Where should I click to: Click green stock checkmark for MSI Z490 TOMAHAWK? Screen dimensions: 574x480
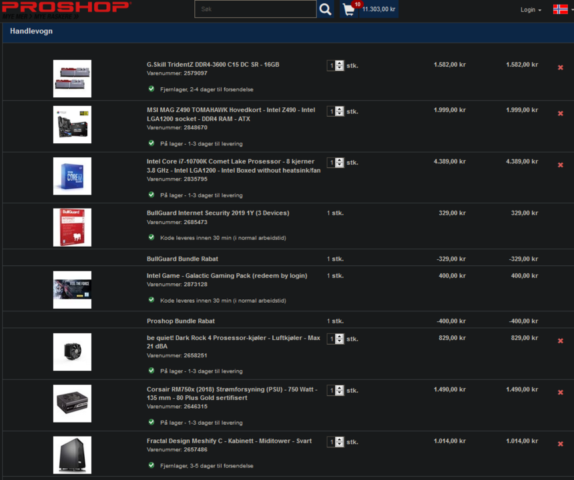(152, 143)
